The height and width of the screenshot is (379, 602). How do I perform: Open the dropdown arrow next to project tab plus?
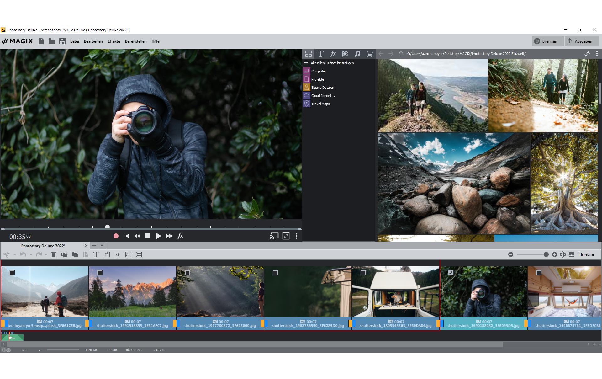[102, 245]
